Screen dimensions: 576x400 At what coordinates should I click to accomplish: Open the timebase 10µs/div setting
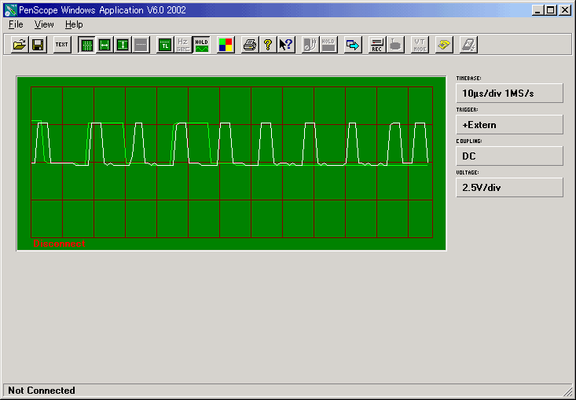tap(509, 93)
